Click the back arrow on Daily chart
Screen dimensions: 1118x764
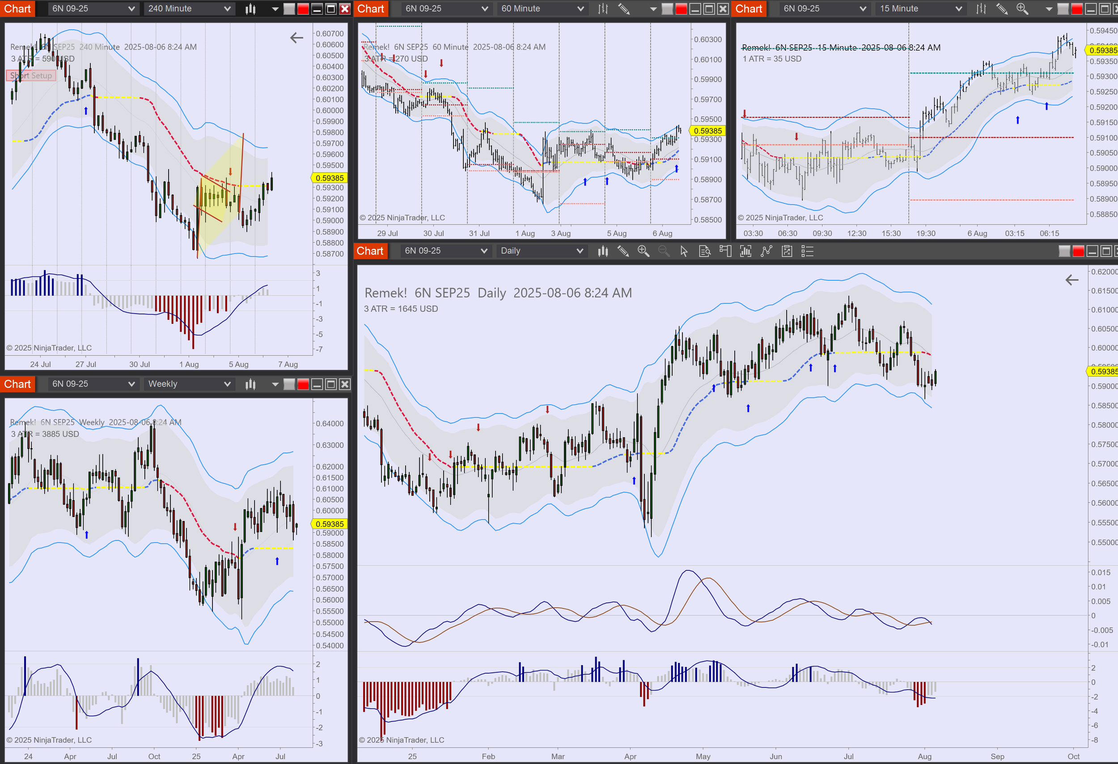click(x=1072, y=280)
